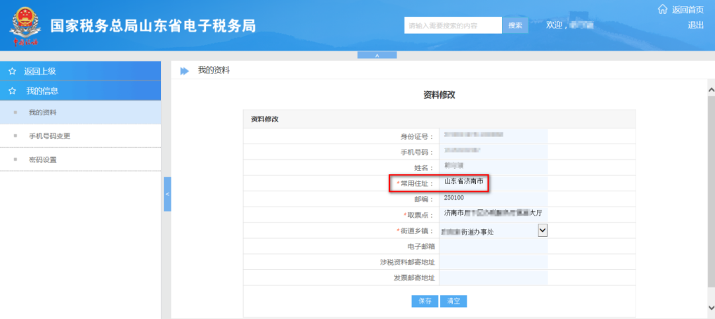Click the star icon next to 返回上级
Screen dimensions: 715x319
tap(13, 71)
